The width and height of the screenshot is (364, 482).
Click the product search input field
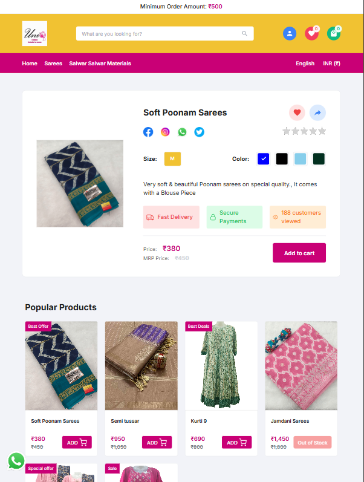pos(160,34)
